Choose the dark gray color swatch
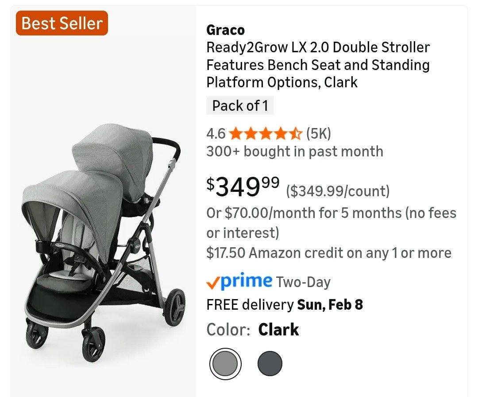Screen dimensions: 478x397 [x=270, y=364]
